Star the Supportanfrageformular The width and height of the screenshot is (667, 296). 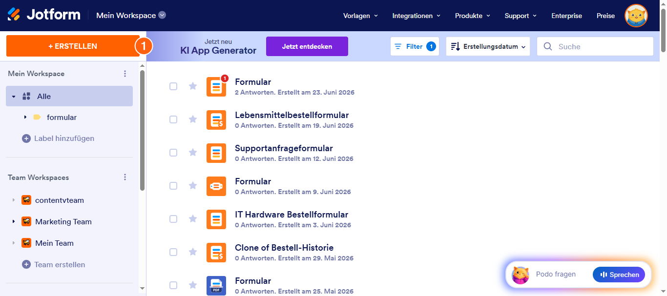pyautogui.click(x=193, y=153)
